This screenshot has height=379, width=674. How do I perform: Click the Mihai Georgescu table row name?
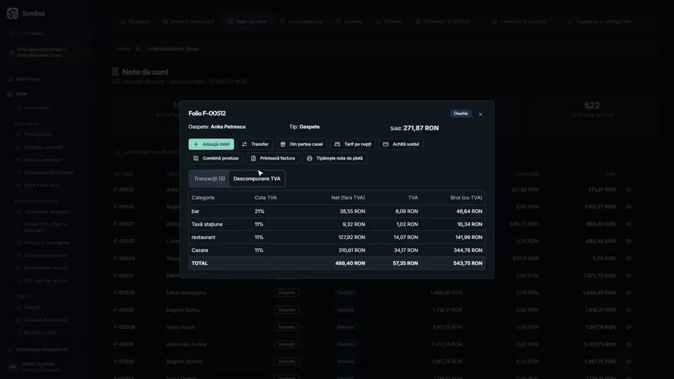click(x=186, y=293)
